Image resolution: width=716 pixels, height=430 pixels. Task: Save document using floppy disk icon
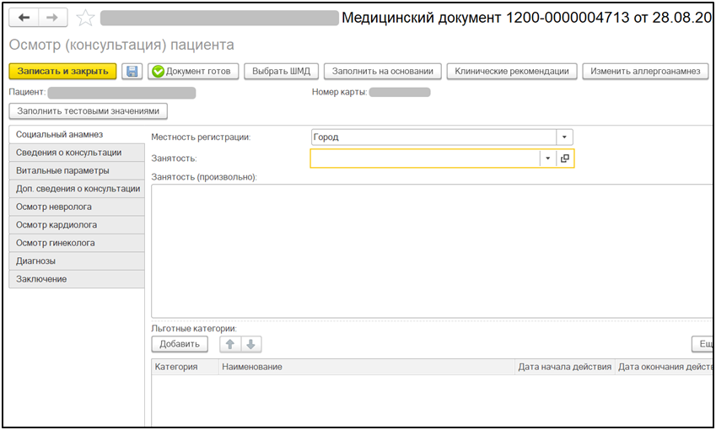tap(132, 72)
